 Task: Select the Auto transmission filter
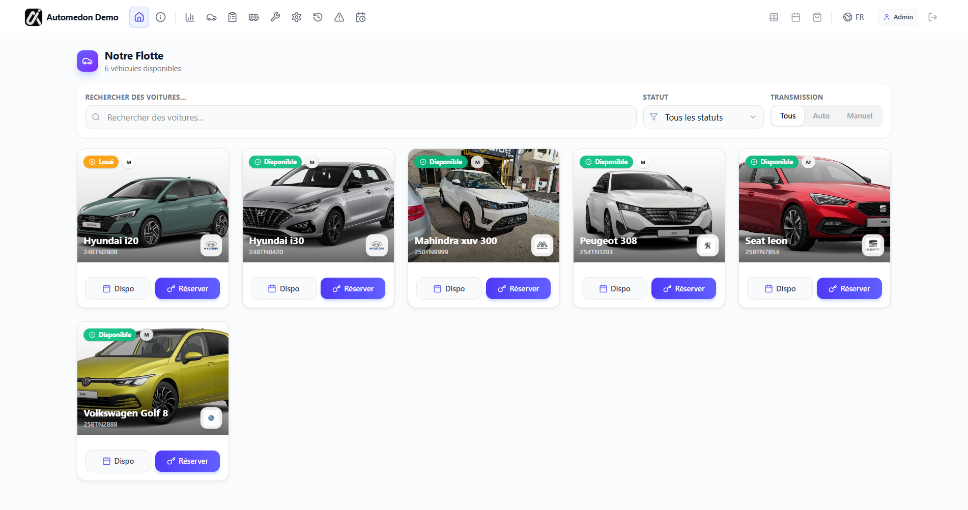(821, 115)
